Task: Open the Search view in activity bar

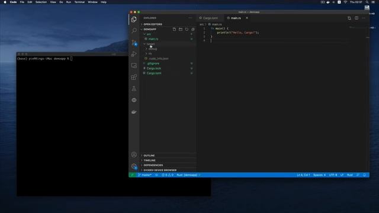Action: tap(134, 30)
